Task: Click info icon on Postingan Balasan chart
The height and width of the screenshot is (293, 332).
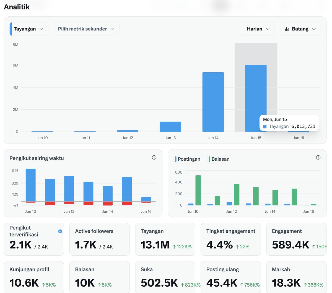Action: [318, 157]
